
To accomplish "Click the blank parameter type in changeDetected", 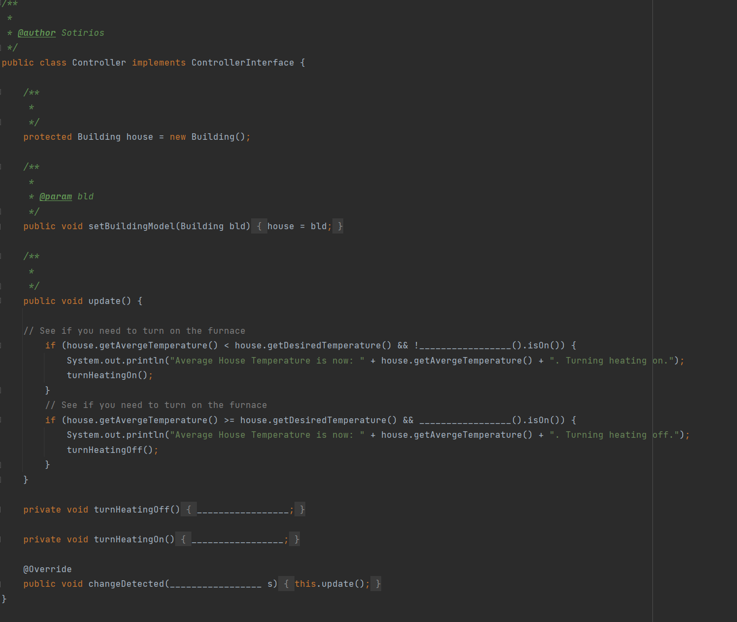I will (216, 584).
